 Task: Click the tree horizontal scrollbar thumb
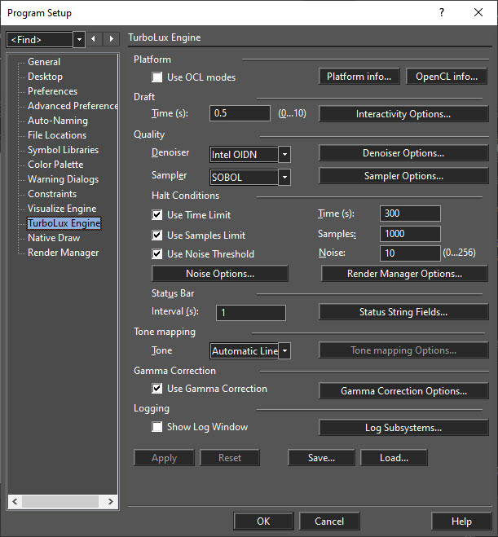(60, 501)
